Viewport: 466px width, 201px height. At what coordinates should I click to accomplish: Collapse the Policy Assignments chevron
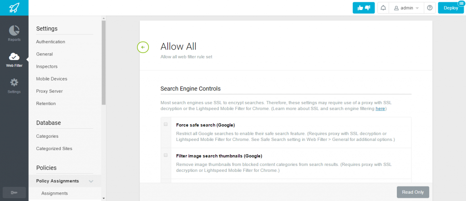click(91, 181)
